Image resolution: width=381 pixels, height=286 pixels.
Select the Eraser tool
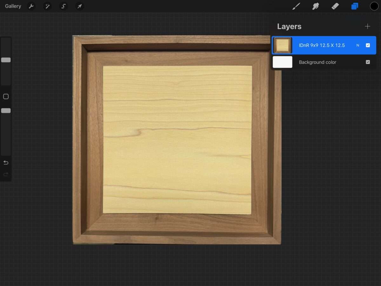click(335, 6)
